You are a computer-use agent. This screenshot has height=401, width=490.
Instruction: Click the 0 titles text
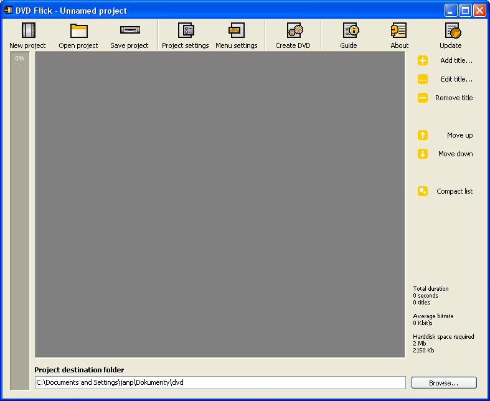[422, 302]
